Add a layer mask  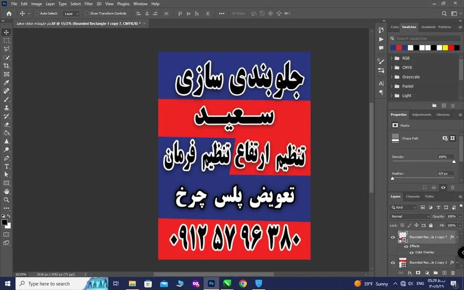pyautogui.click(x=418, y=273)
